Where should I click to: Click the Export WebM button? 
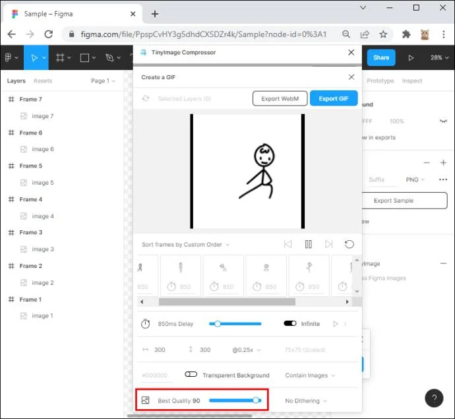pyautogui.click(x=280, y=98)
